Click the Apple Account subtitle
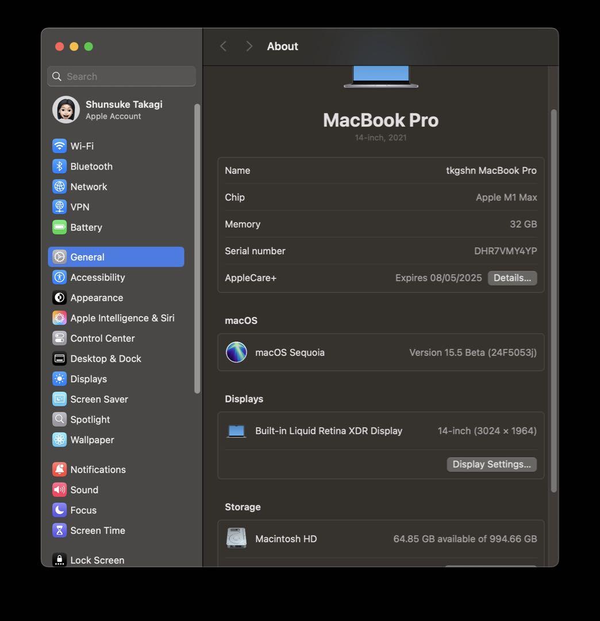The width and height of the screenshot is (600, 621). pyautogui.click(x=113, y=116)
